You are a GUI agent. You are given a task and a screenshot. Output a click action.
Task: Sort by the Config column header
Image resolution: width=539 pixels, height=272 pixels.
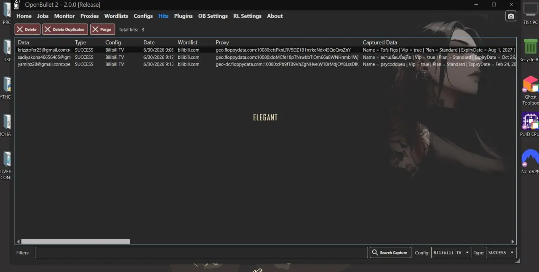[113, 42]
